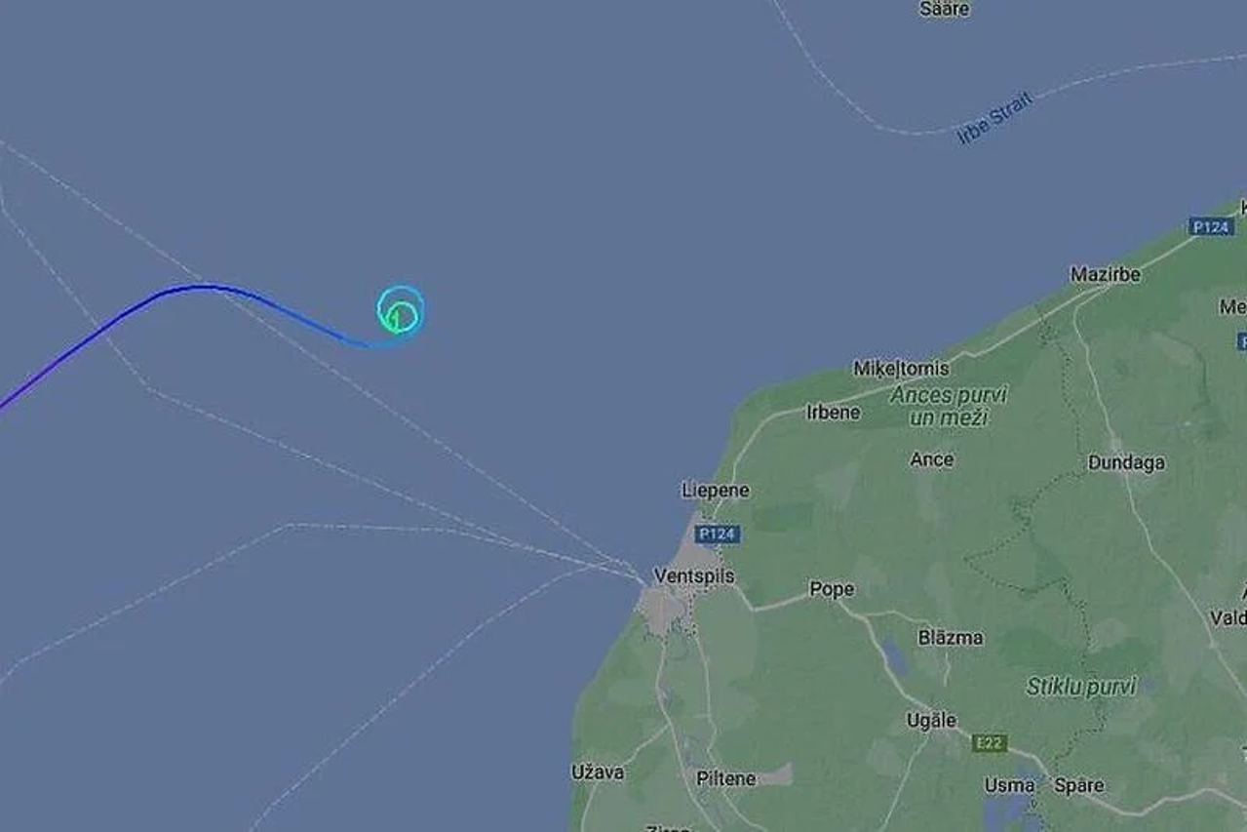The width and height of the screenshot is (1247, 832).
Task: Click the cyan circular holding pattern track
Action: coord(401,308)
